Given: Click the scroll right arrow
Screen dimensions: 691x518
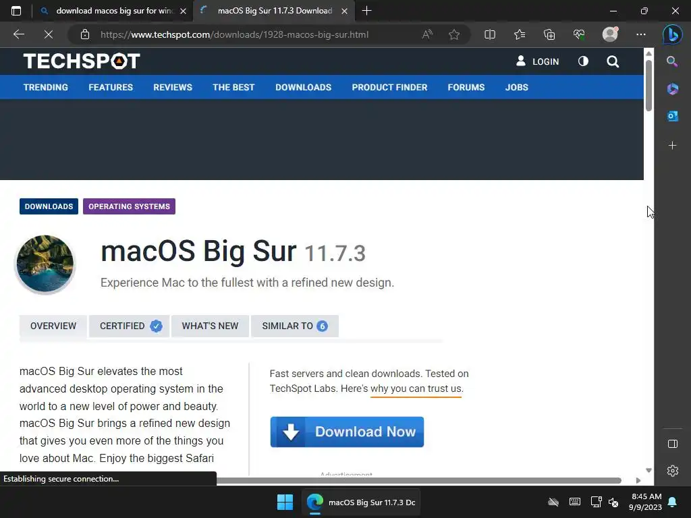Looking at the screenshot, I should click(x=638, y=480).
